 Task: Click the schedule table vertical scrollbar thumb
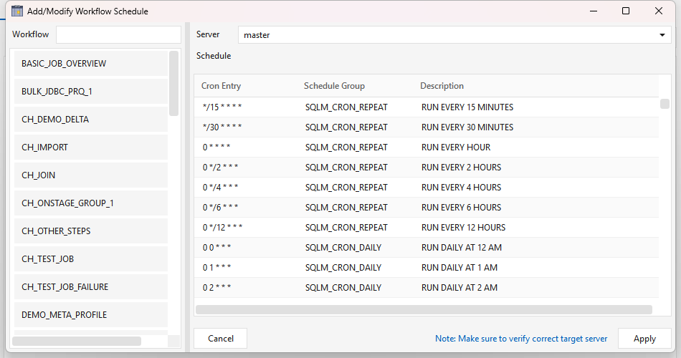665,104
